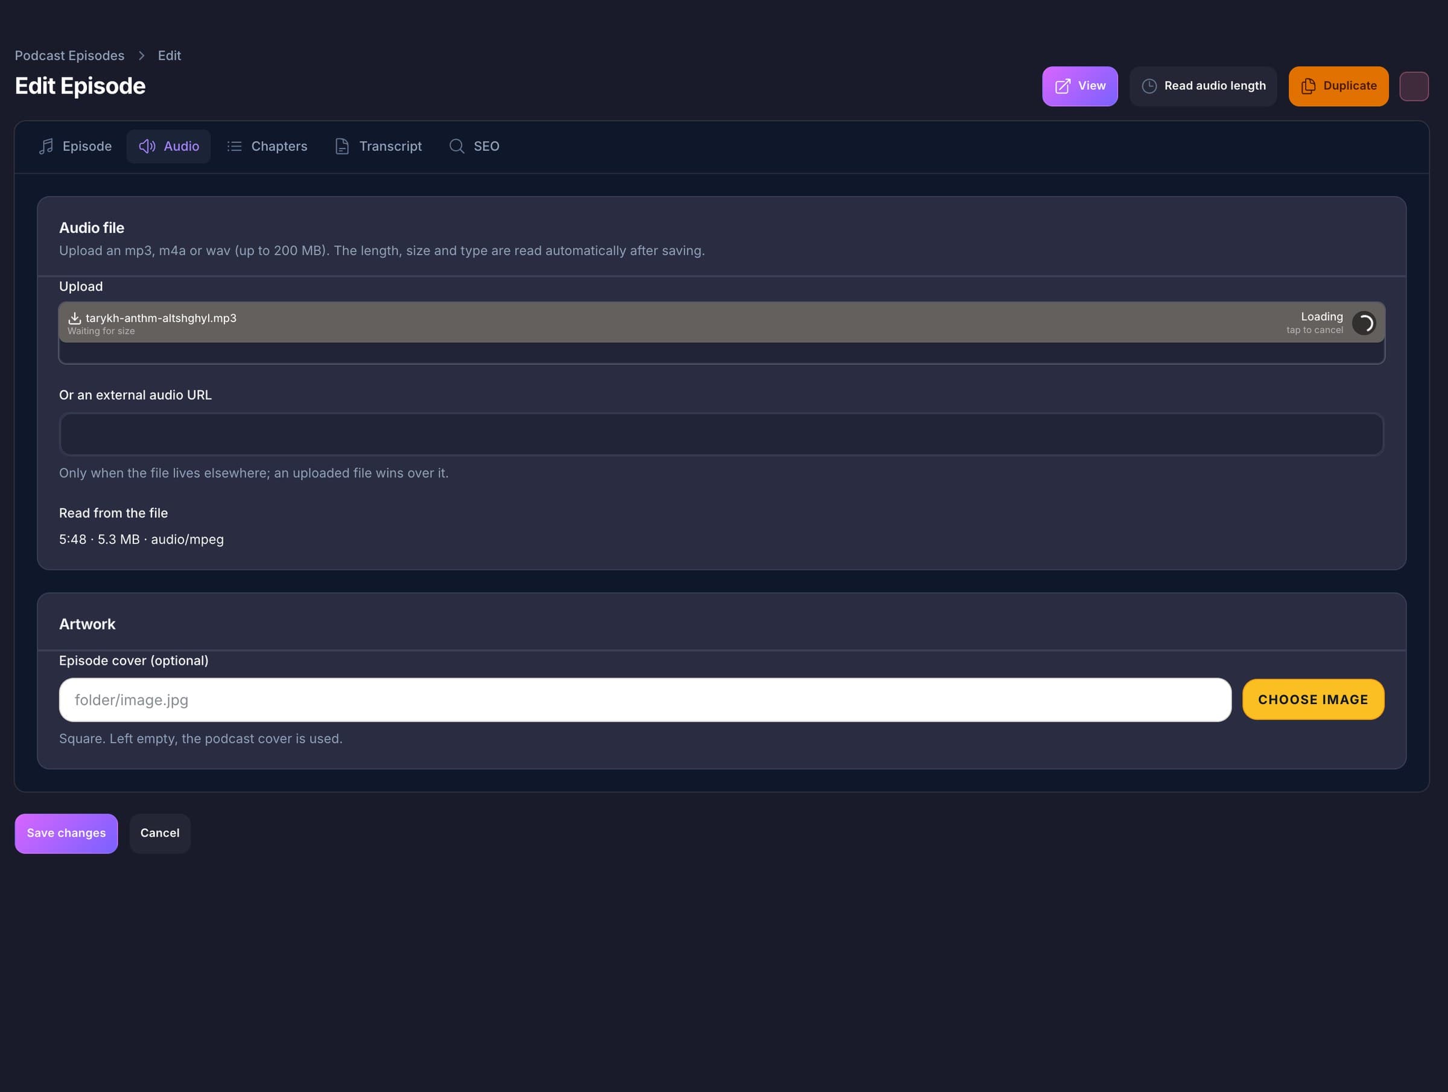Click the list icon of Chapters tab
1448x1092 pixels.
pos(234,146)
